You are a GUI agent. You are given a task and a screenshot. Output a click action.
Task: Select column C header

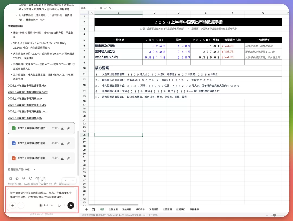(x=155, y=13)
